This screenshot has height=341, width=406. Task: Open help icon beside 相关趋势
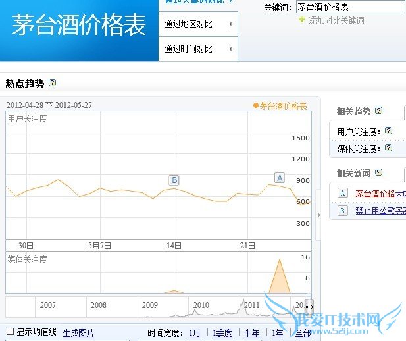(378, 111)
